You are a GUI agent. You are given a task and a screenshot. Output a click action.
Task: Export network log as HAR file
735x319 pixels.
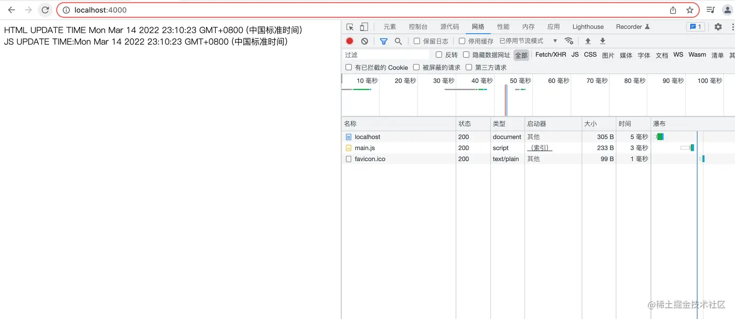(x=602, y=41)
